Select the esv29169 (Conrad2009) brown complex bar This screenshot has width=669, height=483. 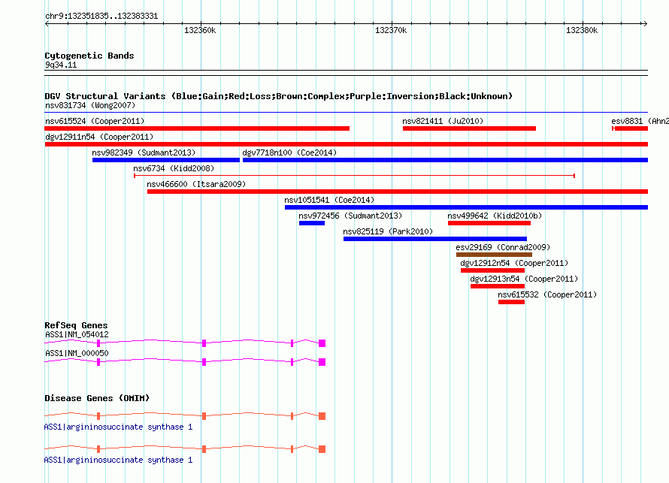click(494, 255)
